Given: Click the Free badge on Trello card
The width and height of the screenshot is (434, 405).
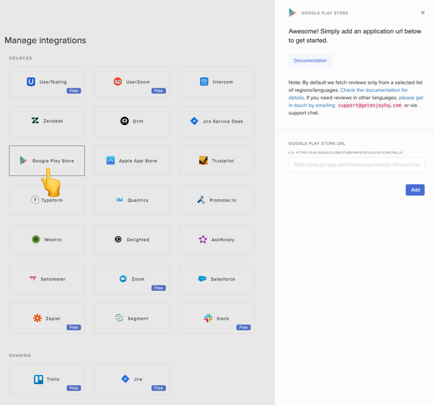Looking at the screenshot, I should (74, 388).
